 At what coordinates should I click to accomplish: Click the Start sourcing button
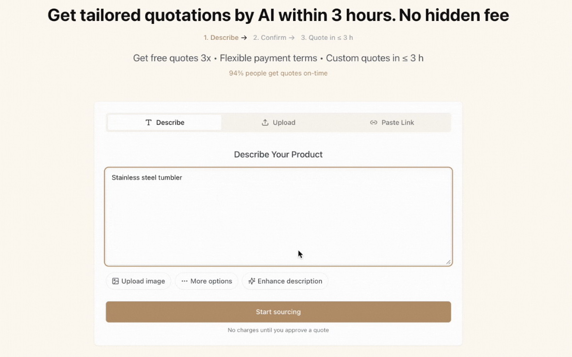pyautogui.click(x=278, y=312)
